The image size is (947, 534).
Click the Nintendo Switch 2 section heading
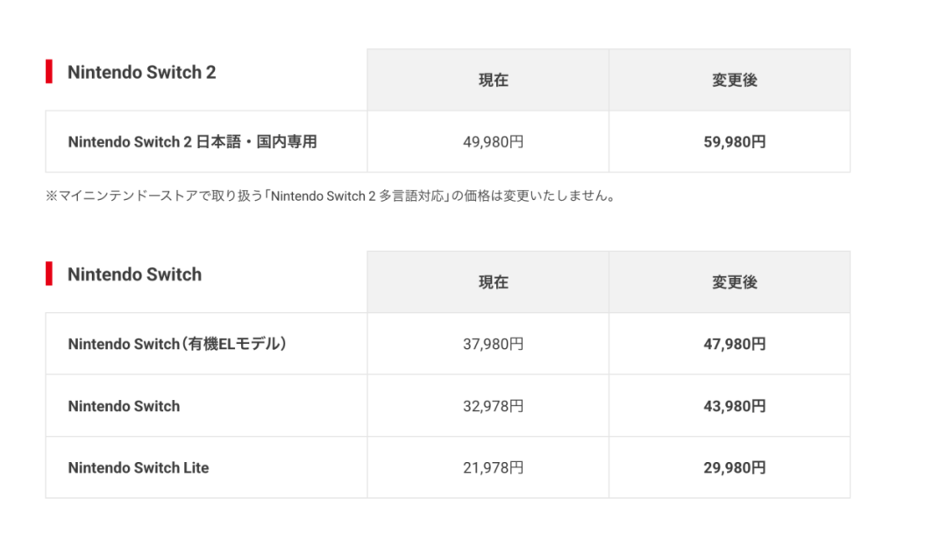(141, 73)
